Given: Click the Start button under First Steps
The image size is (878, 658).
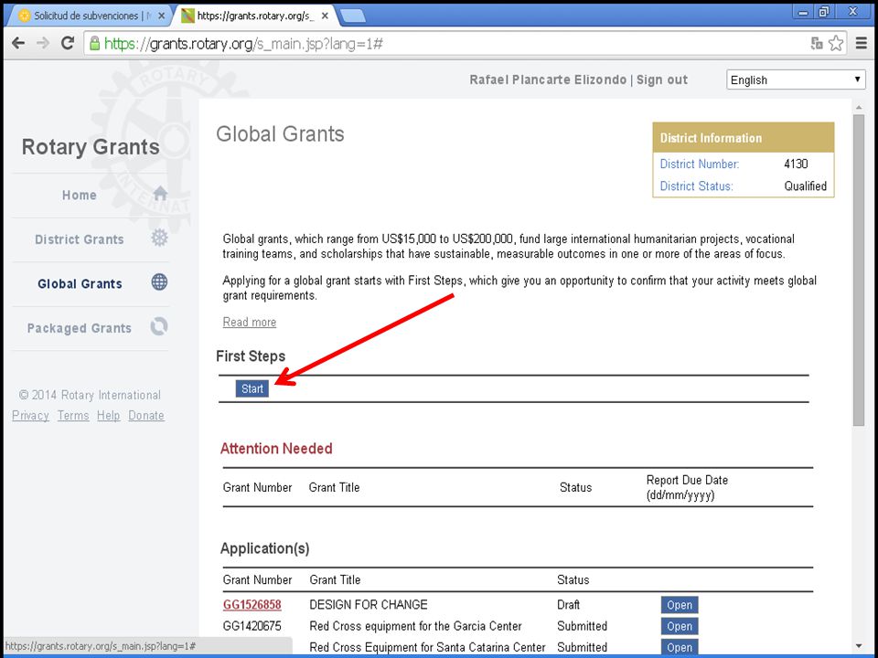Looking at the screenshot, I should [x=252, y=389].
